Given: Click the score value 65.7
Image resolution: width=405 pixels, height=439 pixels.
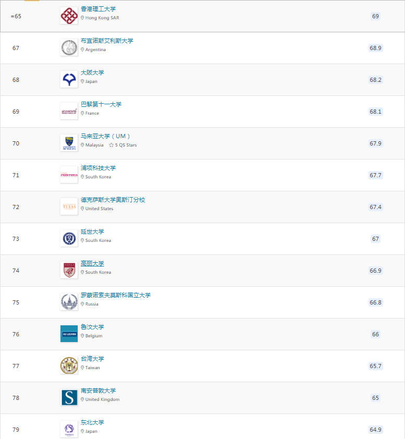Looking at the screenshot, I should 375,366.
